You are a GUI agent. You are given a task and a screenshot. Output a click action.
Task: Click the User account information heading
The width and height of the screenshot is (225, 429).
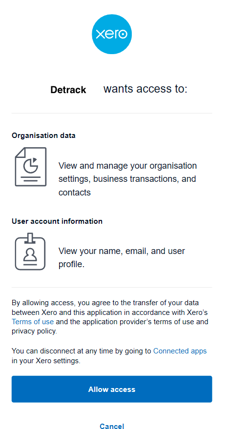coord(57,221)
